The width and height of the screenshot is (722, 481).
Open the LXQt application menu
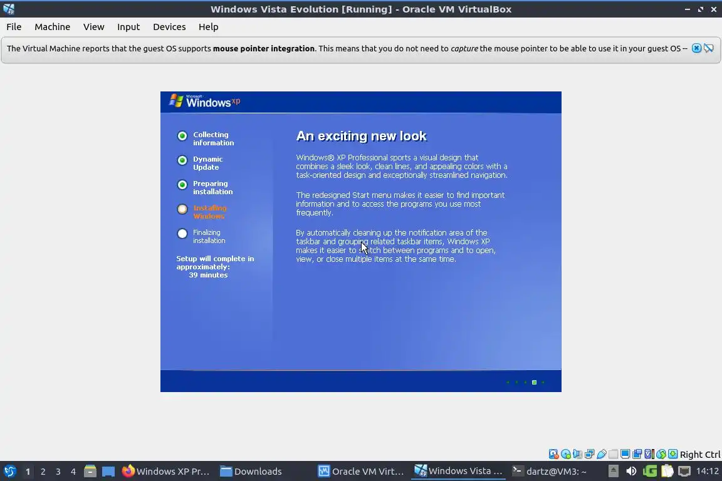coord(9,472)
